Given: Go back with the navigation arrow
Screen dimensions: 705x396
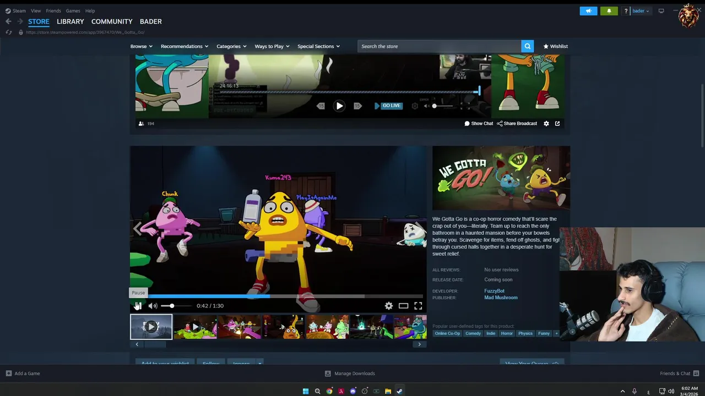Looking at the screenshot, I should click(8, 21).
